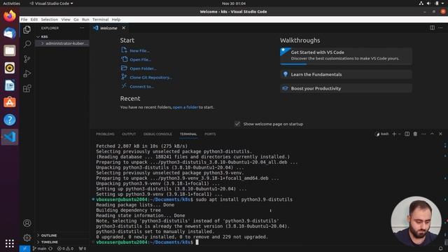
Task: Open the Accounts menu icon
Action: coord(27,223)
